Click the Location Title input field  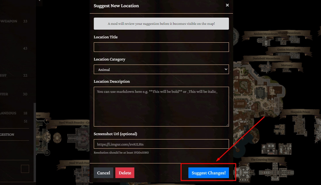pyautogui.click(x=161, y=47)
